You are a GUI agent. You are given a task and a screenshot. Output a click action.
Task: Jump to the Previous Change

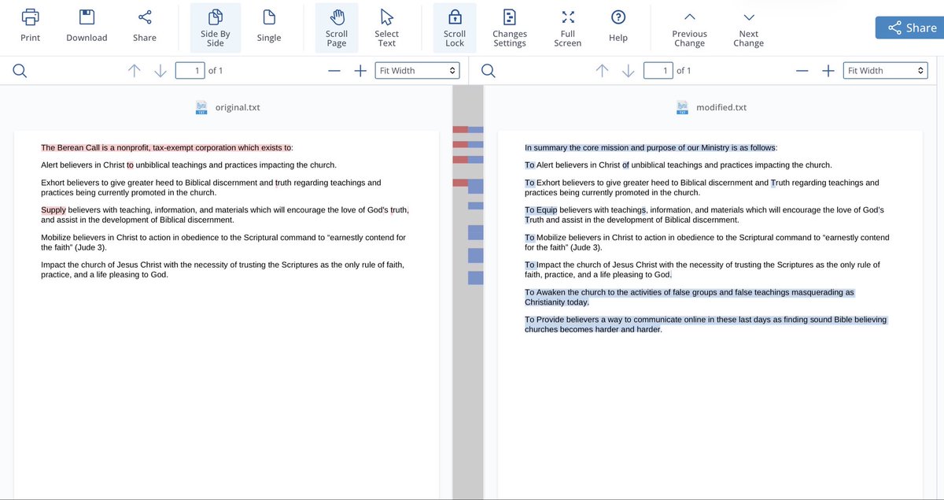[x=689, y=28]
